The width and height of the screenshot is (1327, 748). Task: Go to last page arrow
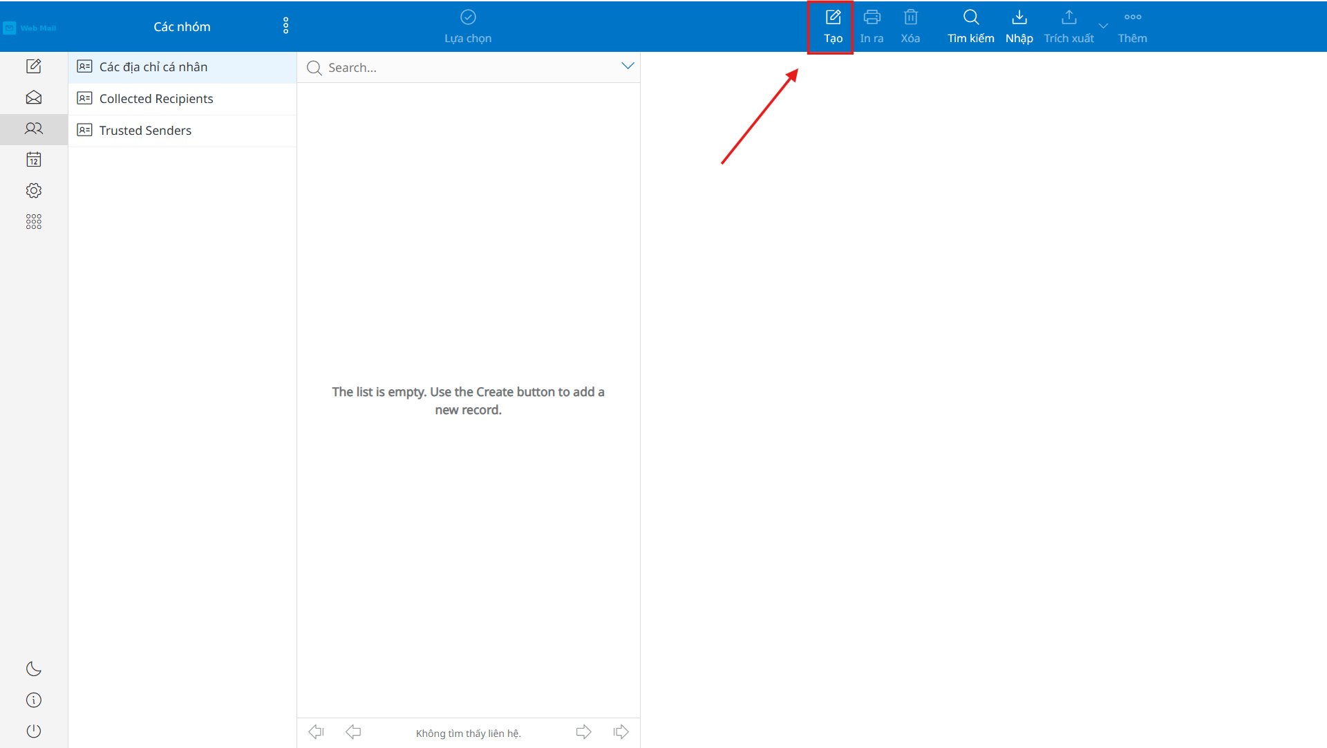(x=621, y=732)
